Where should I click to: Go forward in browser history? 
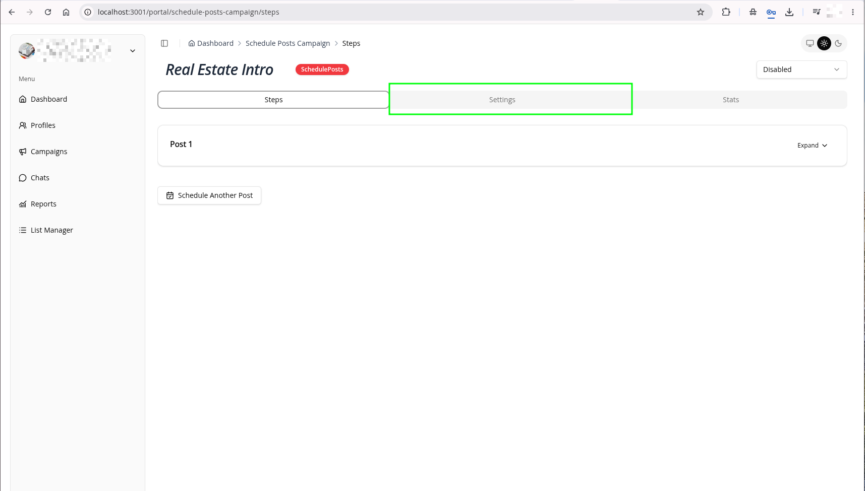tap(30, 12)
